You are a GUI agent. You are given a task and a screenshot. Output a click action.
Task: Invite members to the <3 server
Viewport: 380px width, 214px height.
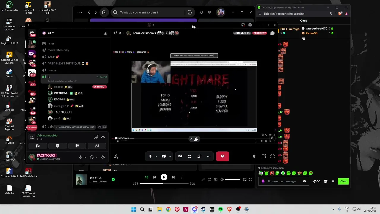click(105, 33)
